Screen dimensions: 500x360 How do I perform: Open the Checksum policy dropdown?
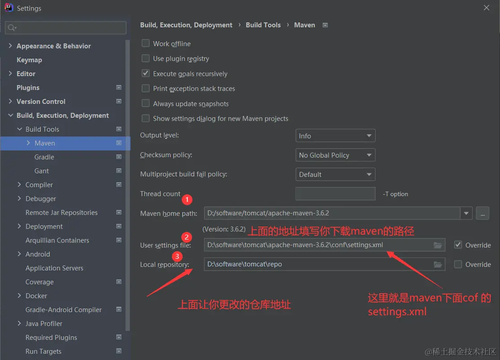pos(335,155)
